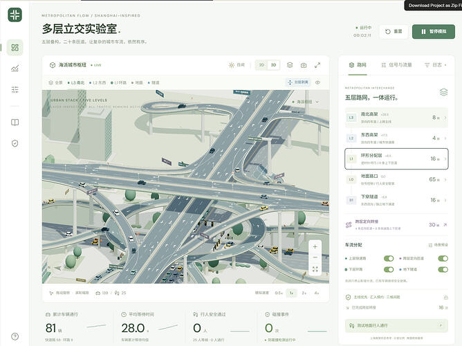Open the analytics chart icon in sidebar

point(15,69)
